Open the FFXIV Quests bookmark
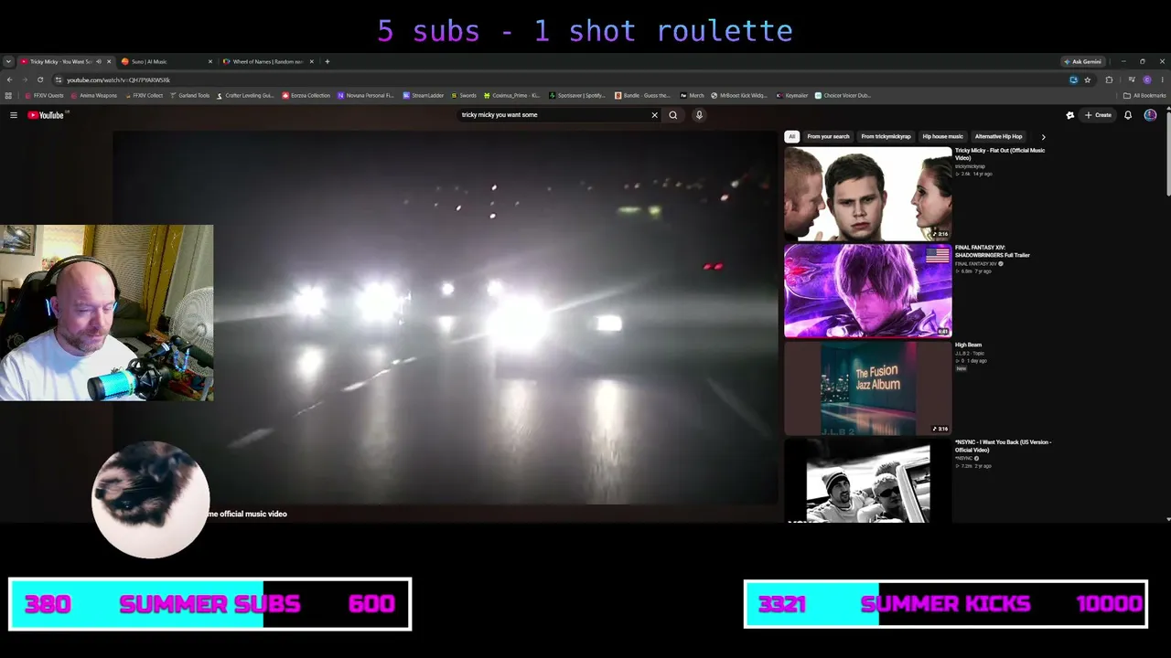 tap(45, 95)
